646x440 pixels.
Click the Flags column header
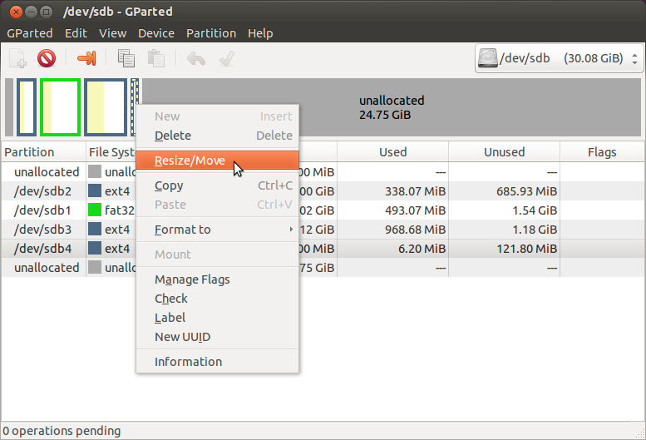pyautogui.click(x=602, y=152)
